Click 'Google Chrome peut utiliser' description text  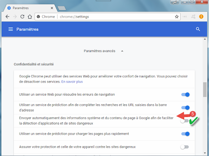tap(103, 79)
